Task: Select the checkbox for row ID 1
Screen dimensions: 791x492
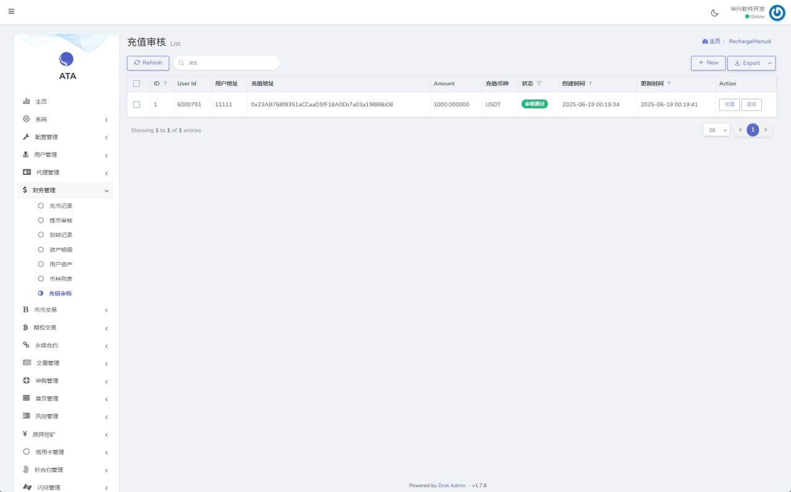Action: [137, 104]
